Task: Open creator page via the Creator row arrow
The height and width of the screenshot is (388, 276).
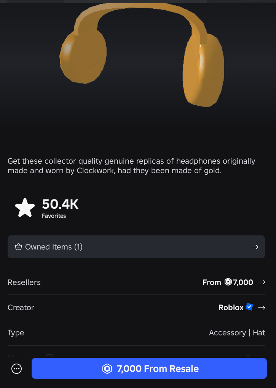Action: (x=262, y=308)
